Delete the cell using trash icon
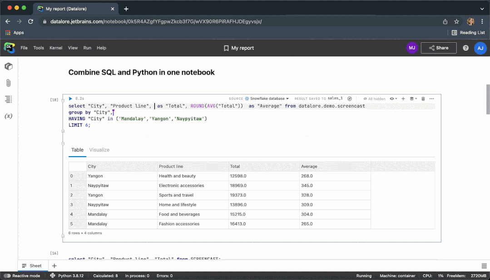Image resolution: width=490 pixels, height=280 pixels. tap(423, 98)
